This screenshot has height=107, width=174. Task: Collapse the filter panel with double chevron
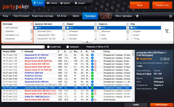coord(87,42)
